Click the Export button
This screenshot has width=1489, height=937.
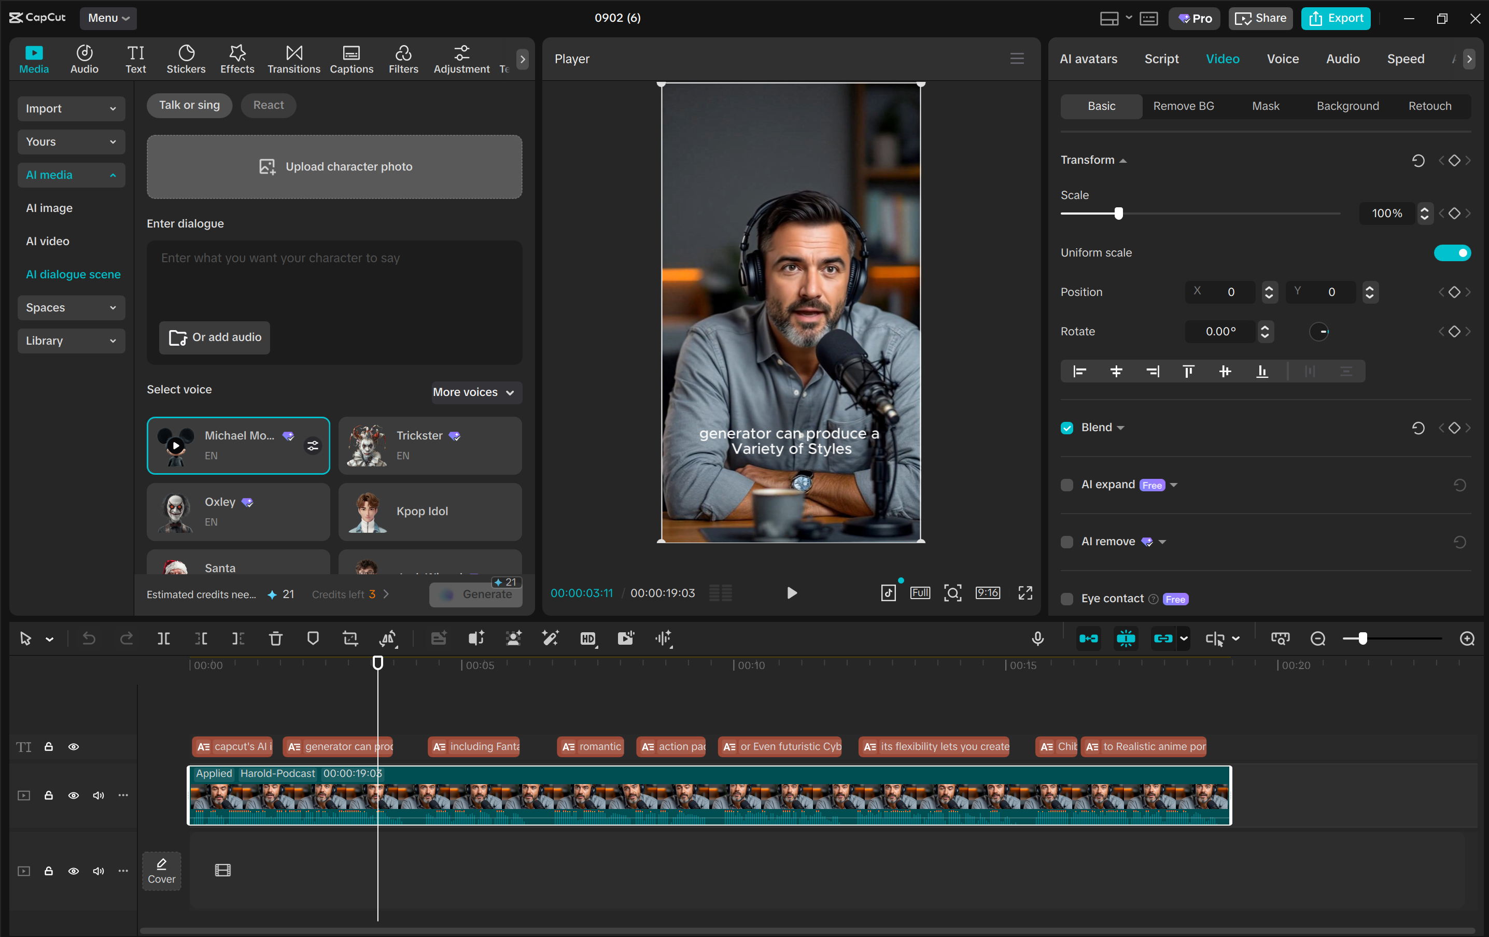click(x=1336, y=18)
